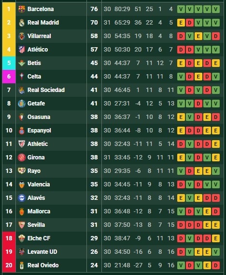
Task: Click the red position 18 relegation marker
Action: [x=9, y=238]
